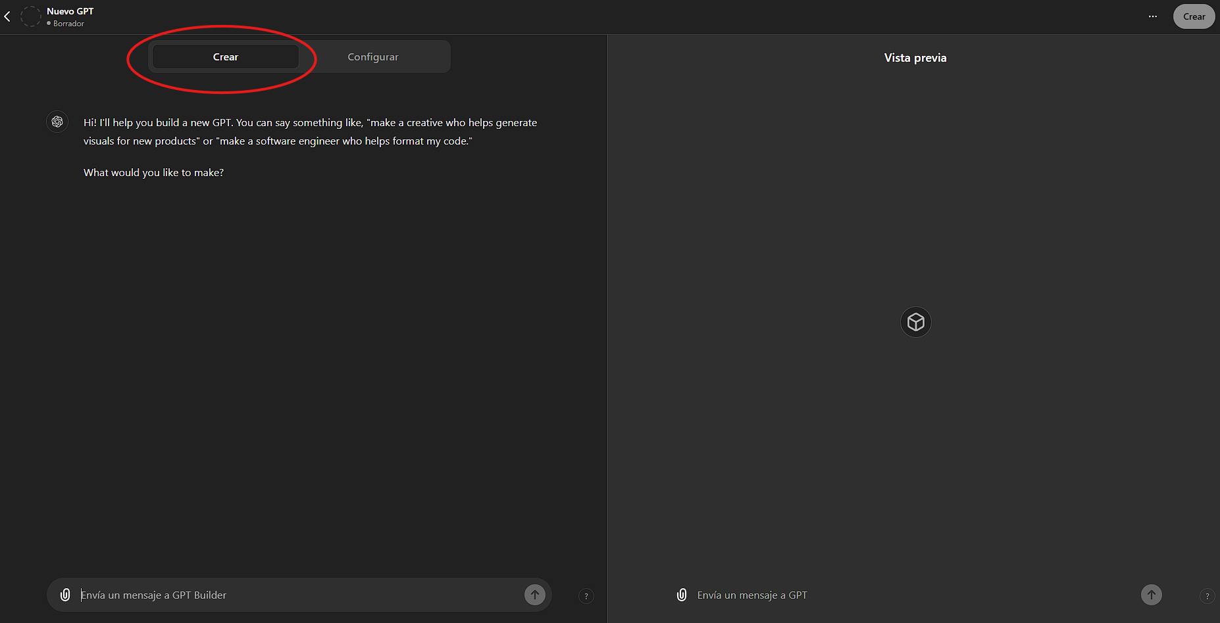The image size is (1220, 623).
Task: Click the 'Borrador' draft status label
Action: click(68, 24)
